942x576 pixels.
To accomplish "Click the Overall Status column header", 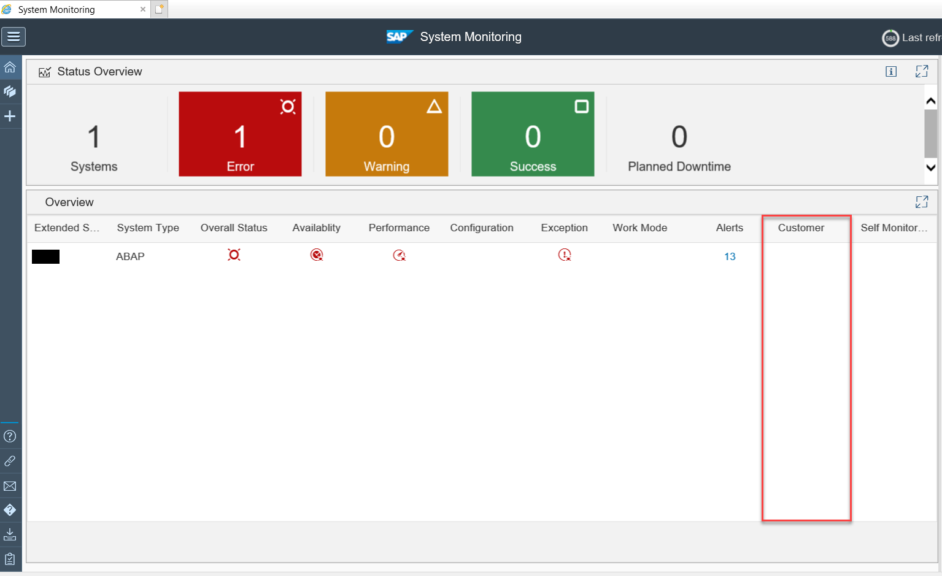I will click(234, 228).
